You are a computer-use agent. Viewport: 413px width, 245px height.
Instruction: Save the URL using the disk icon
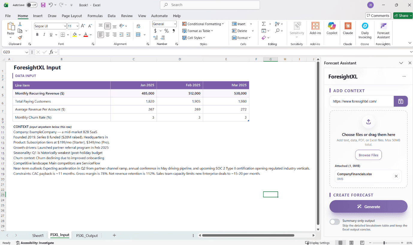click(x=401, y=101)
